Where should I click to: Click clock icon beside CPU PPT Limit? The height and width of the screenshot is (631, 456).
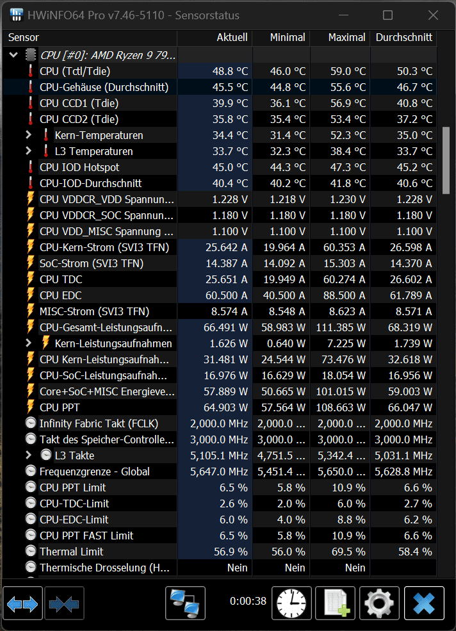31,488
